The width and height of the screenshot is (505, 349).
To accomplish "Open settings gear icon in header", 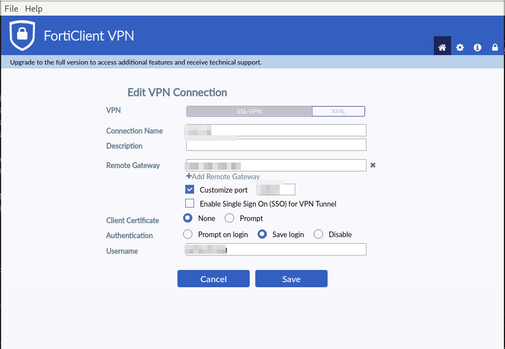I will [460, 48].
